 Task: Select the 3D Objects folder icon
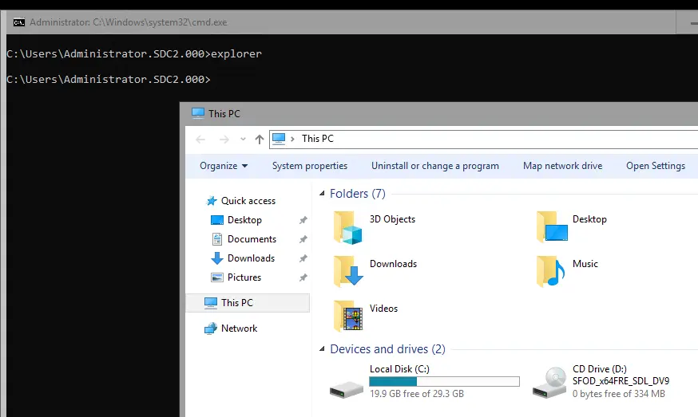[348, 227]
